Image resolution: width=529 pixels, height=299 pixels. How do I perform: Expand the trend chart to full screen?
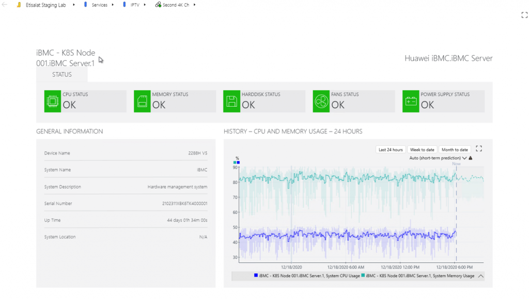(479, 149)
